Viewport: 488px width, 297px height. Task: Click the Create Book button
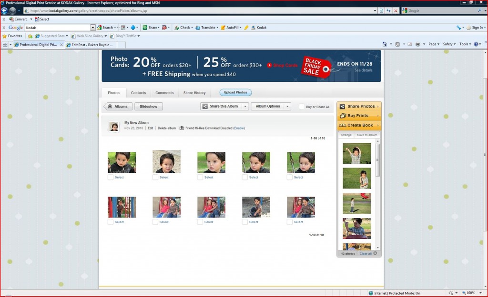(x=359, y=125)
